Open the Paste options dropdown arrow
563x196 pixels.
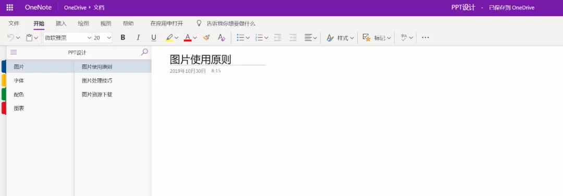tap(36, 37)
